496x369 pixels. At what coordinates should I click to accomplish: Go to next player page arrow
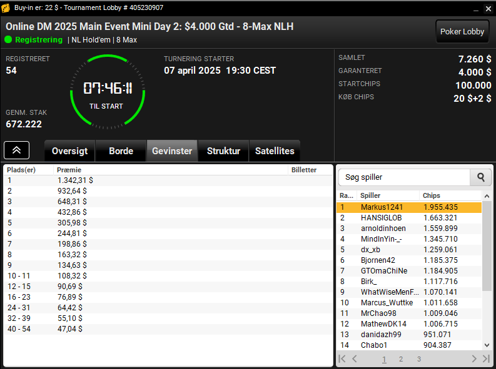click(474, 359)
